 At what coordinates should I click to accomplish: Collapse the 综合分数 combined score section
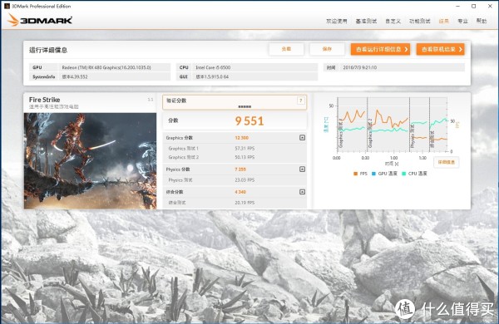click(303, 192)
